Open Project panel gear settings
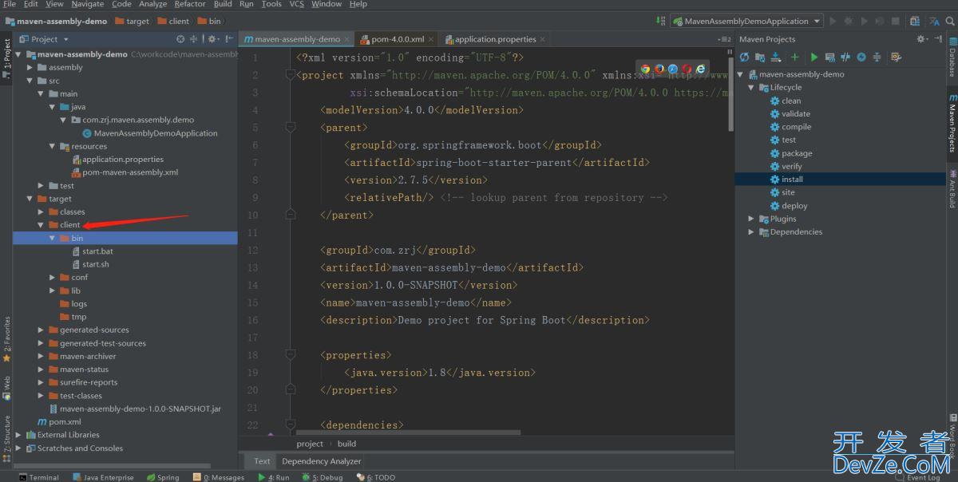The image size is (958, 482). coord(212,38)
